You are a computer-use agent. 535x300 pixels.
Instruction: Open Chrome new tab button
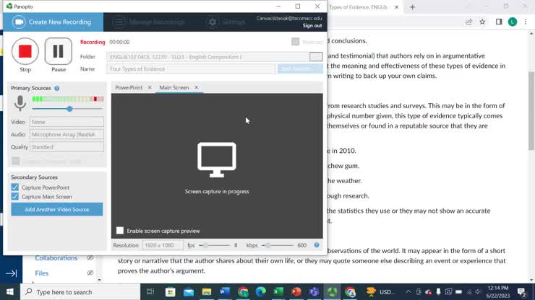[413, 7]
